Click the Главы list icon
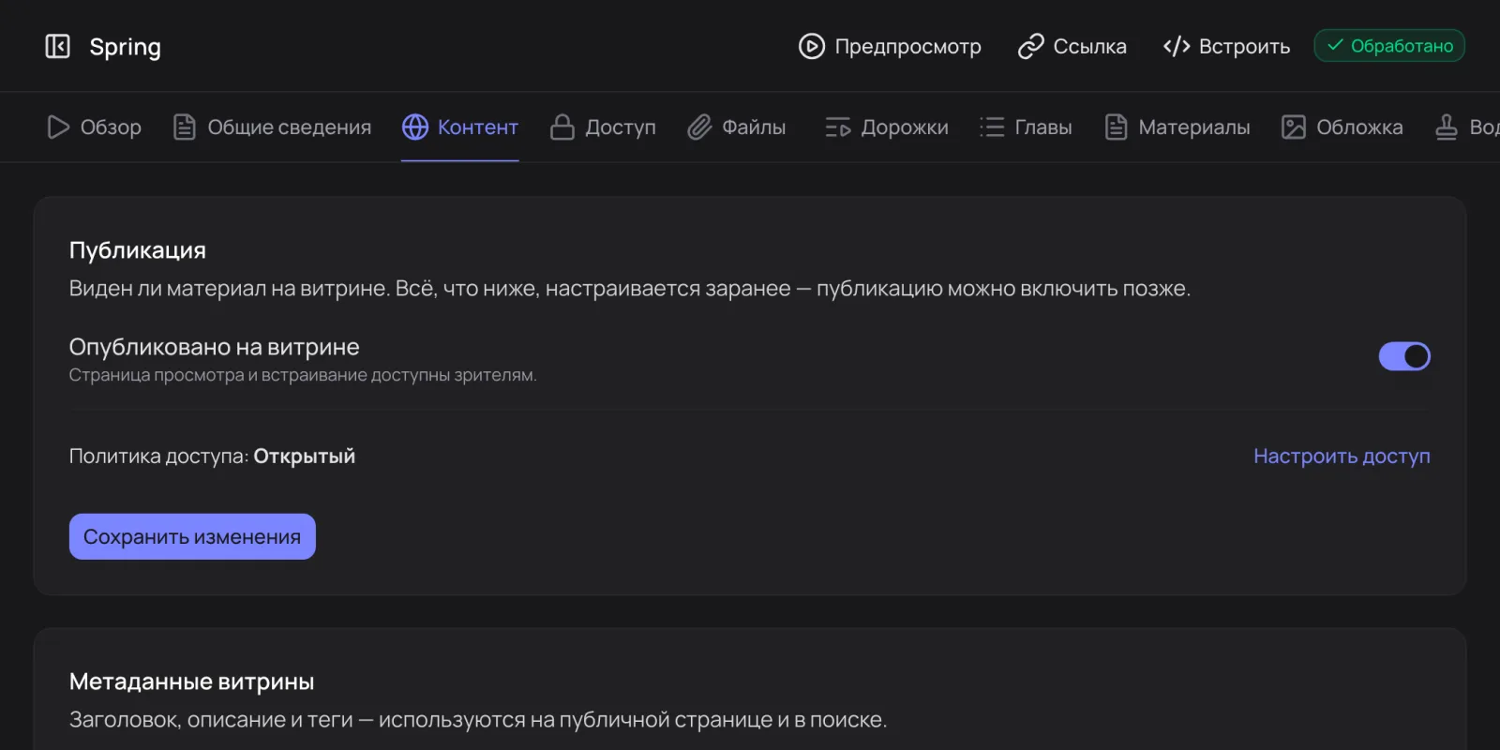This screenshot has height=750, width=1500. click(992, 127)
